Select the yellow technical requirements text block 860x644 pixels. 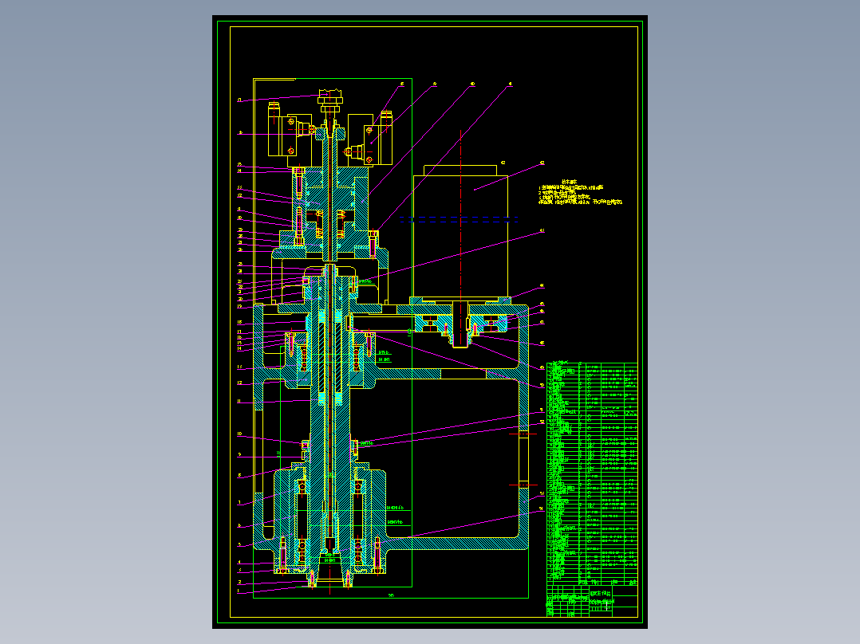[x=580, y=192]
